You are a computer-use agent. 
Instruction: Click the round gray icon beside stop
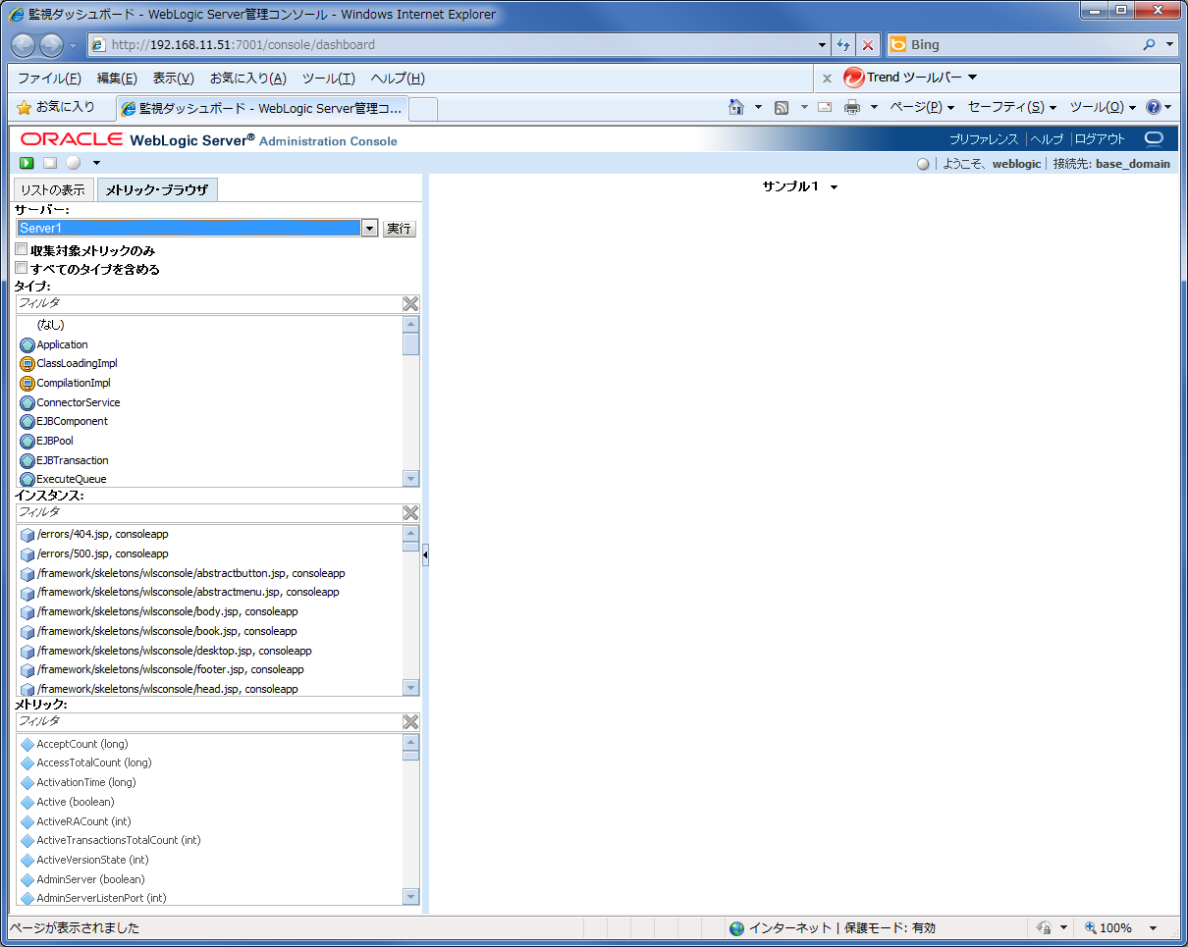[x=74, y=163]
